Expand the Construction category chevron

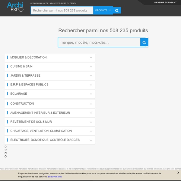point(91,104)
